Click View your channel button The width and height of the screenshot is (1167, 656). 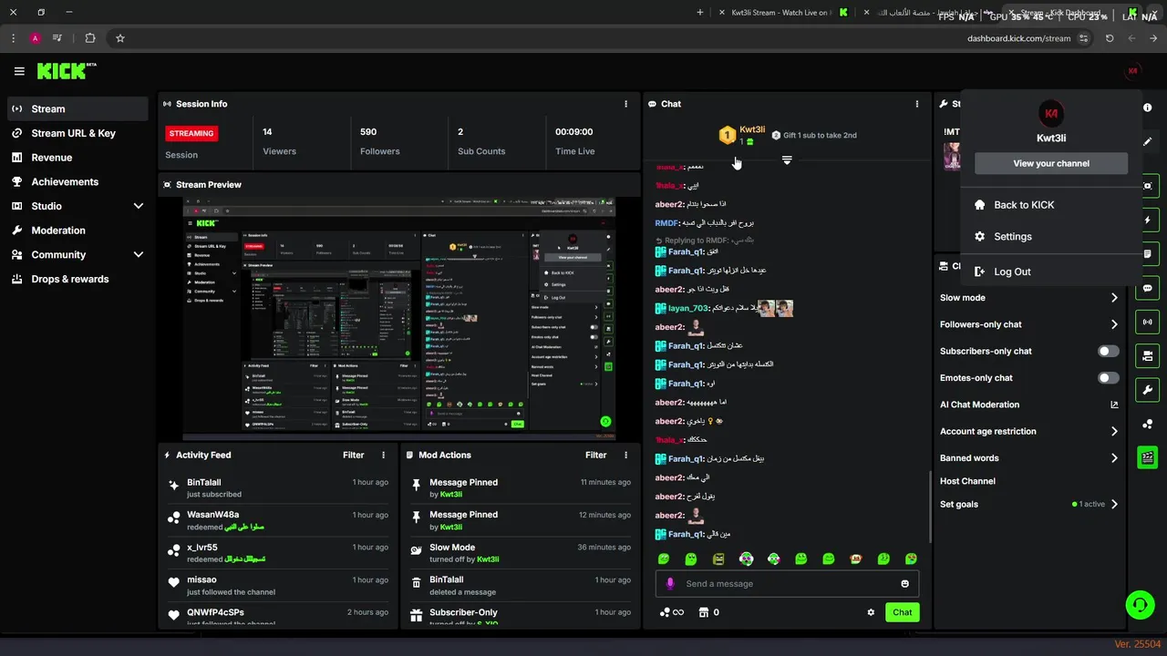coord(1051,163)
